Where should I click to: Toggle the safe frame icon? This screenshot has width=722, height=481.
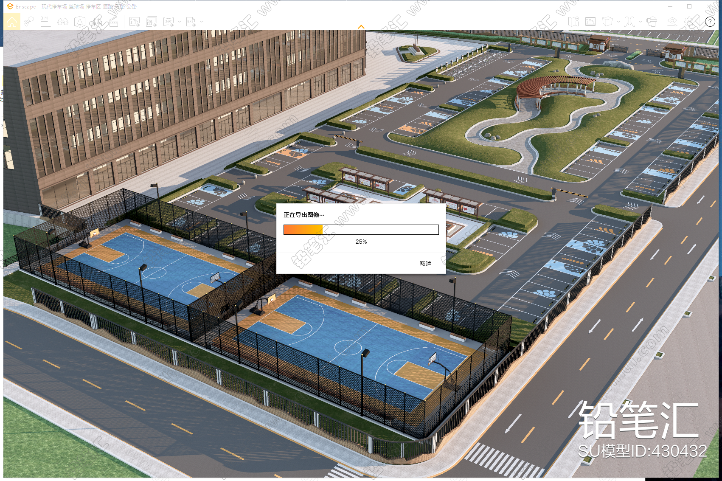[x=590, y=22]
